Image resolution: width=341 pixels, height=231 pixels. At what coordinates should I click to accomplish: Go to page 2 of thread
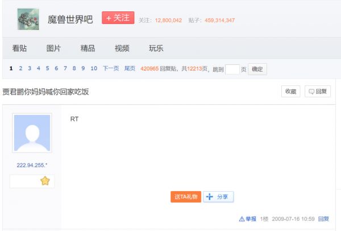[x=20, y=68]
